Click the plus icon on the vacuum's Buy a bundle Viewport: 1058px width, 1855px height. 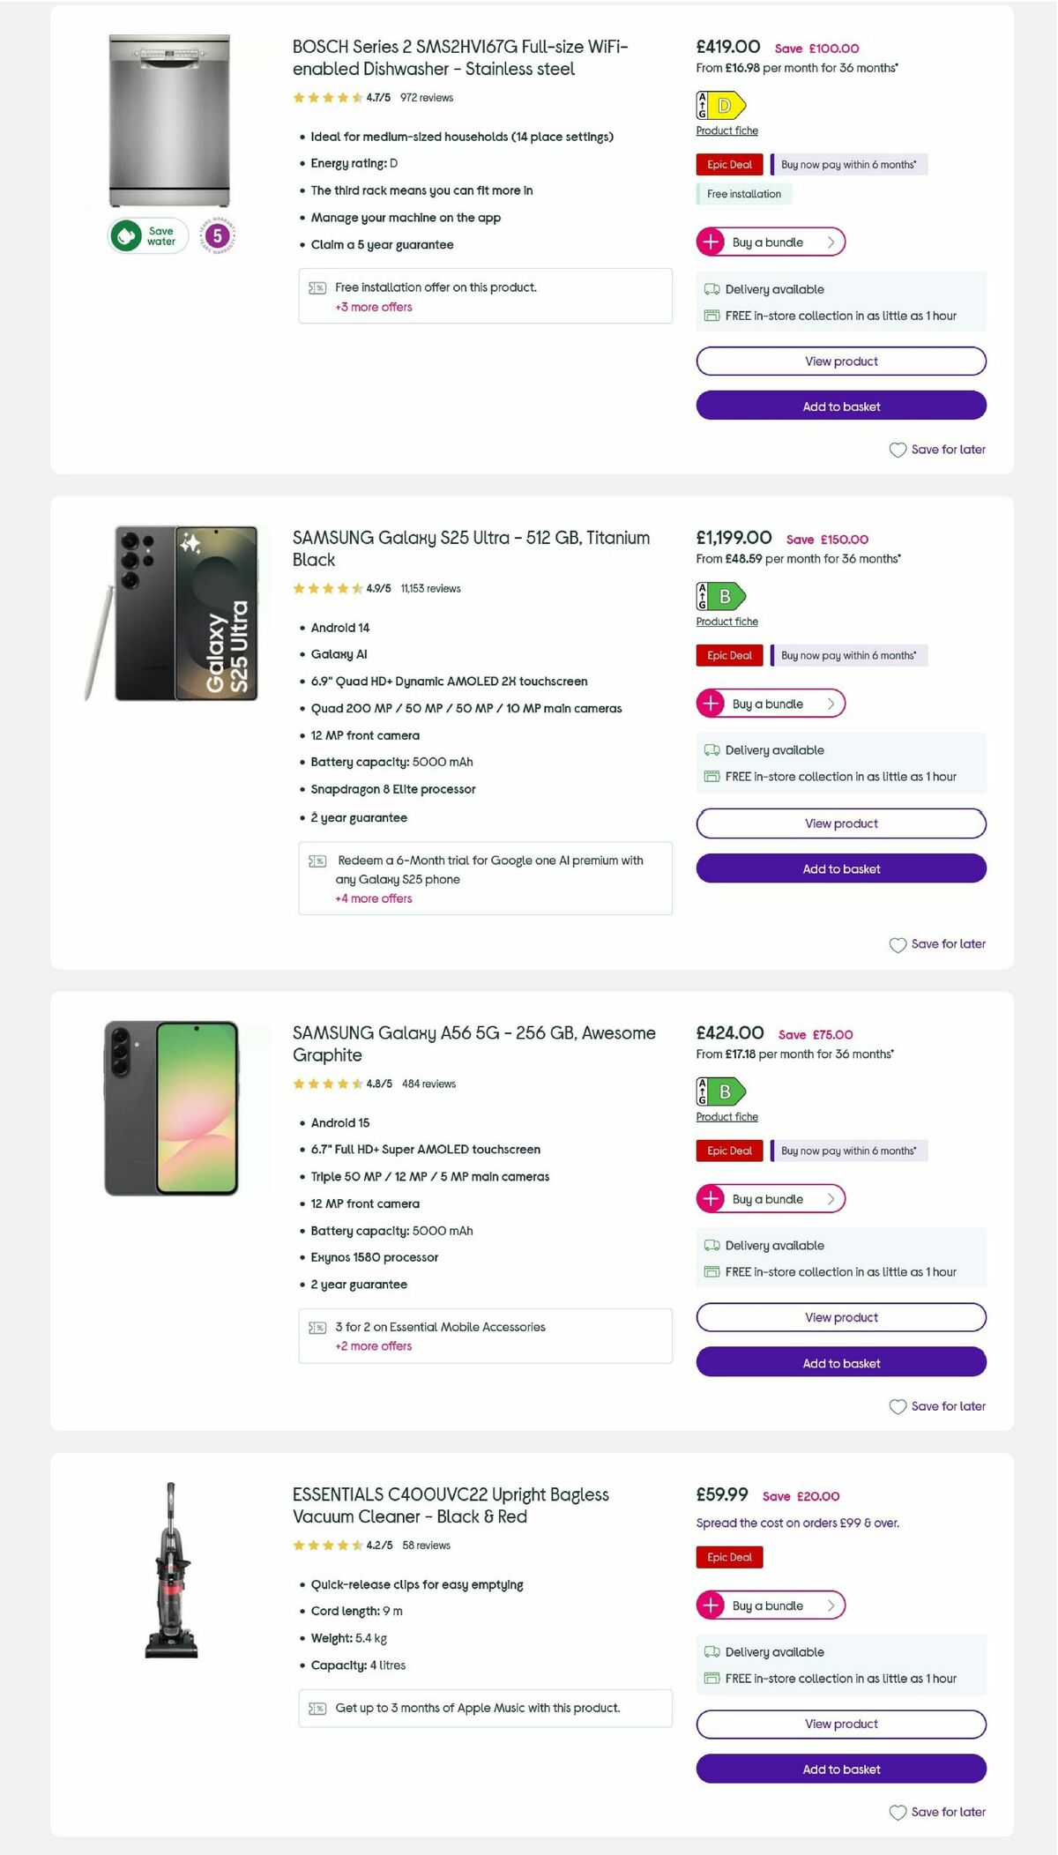[x=711, y=1605]
